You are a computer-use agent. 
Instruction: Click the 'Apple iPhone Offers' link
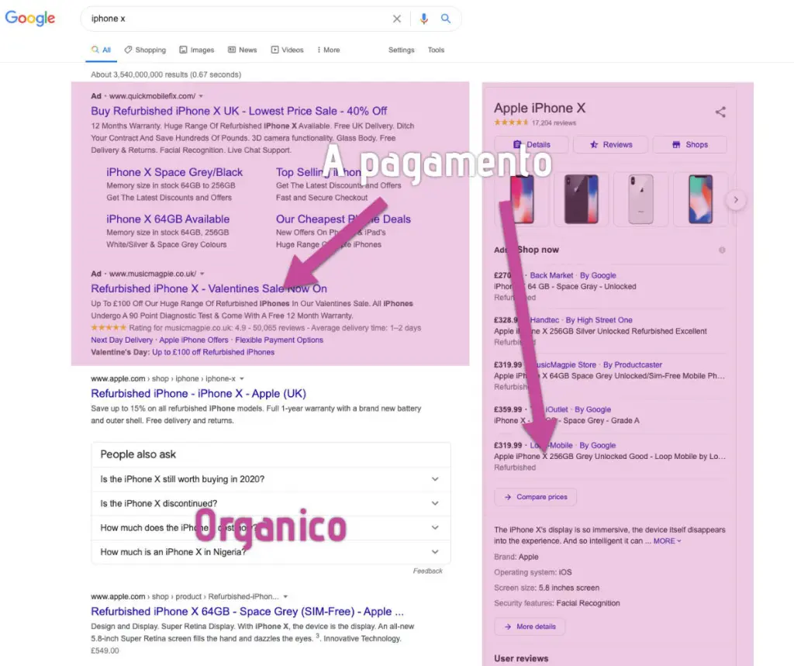pos(194,340)
